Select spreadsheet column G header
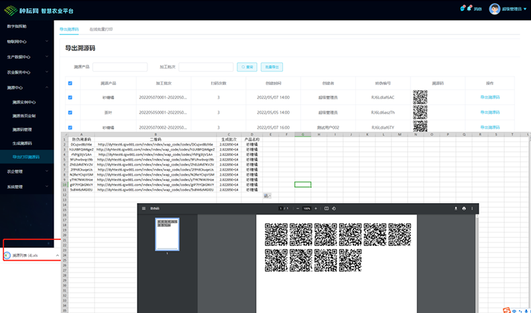This screenshot has height=313, width=531. click(x=303, y=135)
